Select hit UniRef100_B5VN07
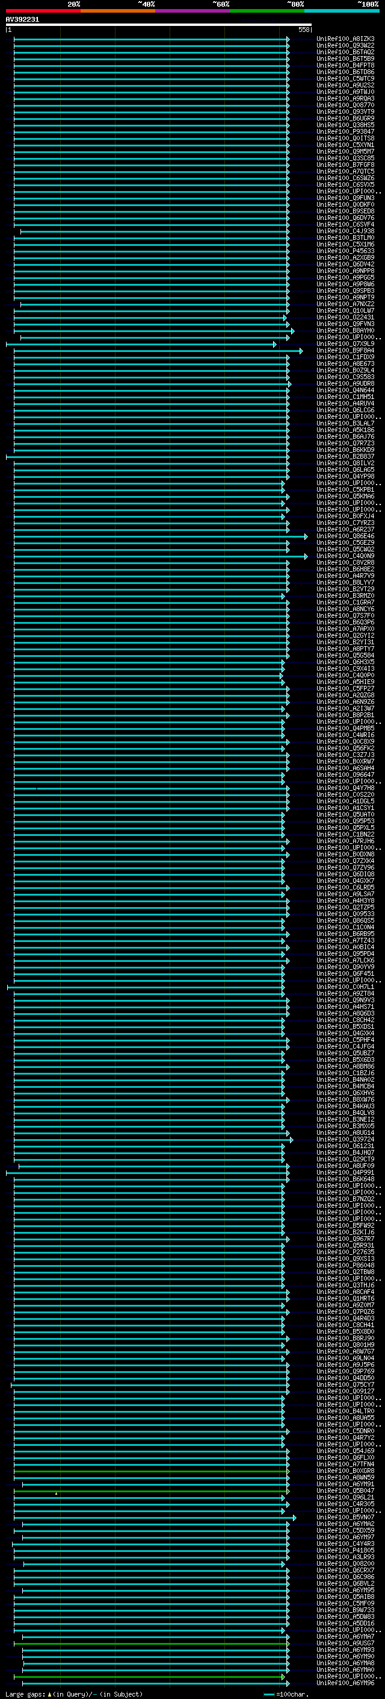This screenshot has height=1699, width=385. click(345, 1517)
